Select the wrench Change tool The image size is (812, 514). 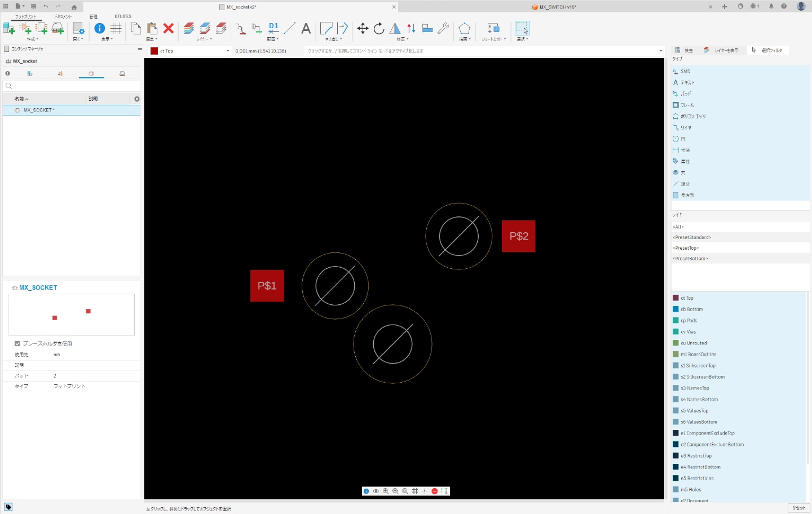click(x=444, y=28)
